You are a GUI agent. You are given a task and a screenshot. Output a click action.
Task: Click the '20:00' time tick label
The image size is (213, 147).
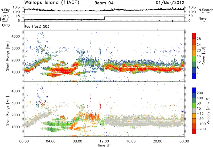(x=158, y=141)
